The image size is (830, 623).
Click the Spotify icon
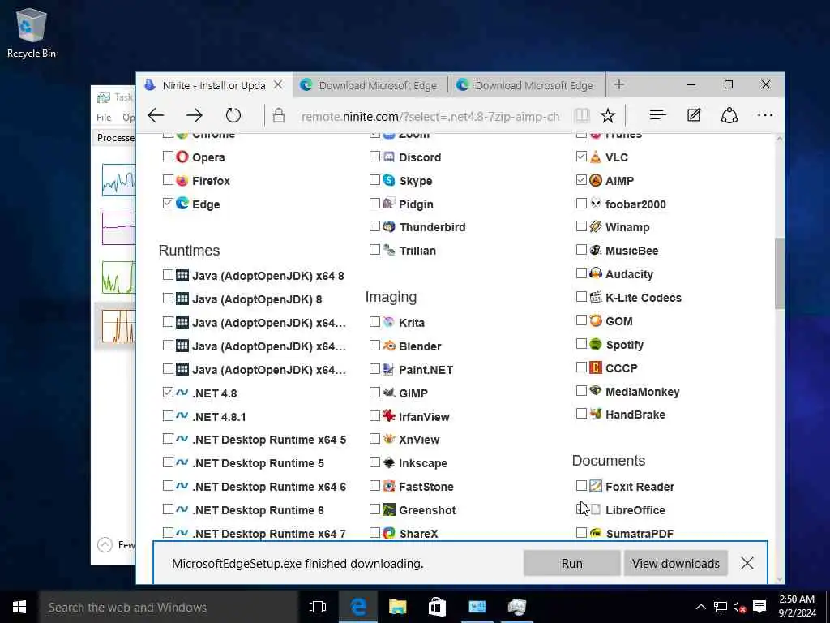coord(596,344)
